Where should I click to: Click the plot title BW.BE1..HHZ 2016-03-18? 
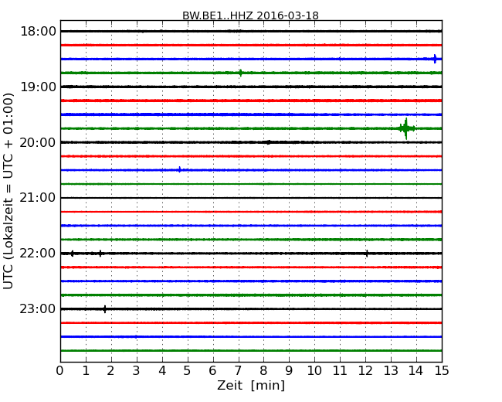coord(250,15)
